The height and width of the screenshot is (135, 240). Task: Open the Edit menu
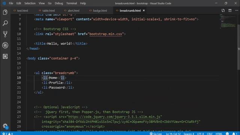pos(19,3)
